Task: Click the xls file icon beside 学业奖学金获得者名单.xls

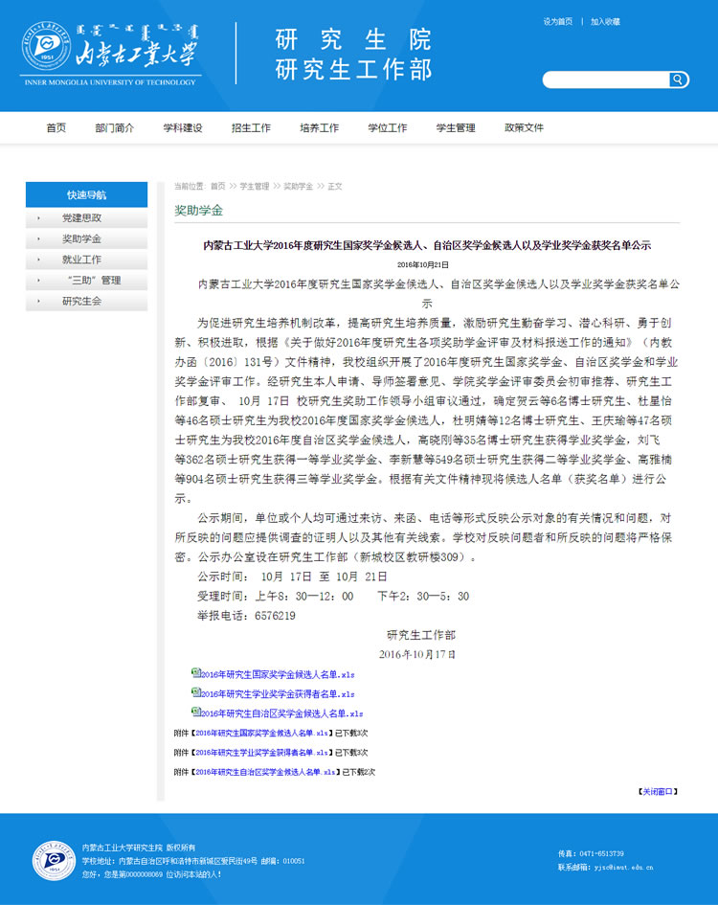Action: point(196,692)
